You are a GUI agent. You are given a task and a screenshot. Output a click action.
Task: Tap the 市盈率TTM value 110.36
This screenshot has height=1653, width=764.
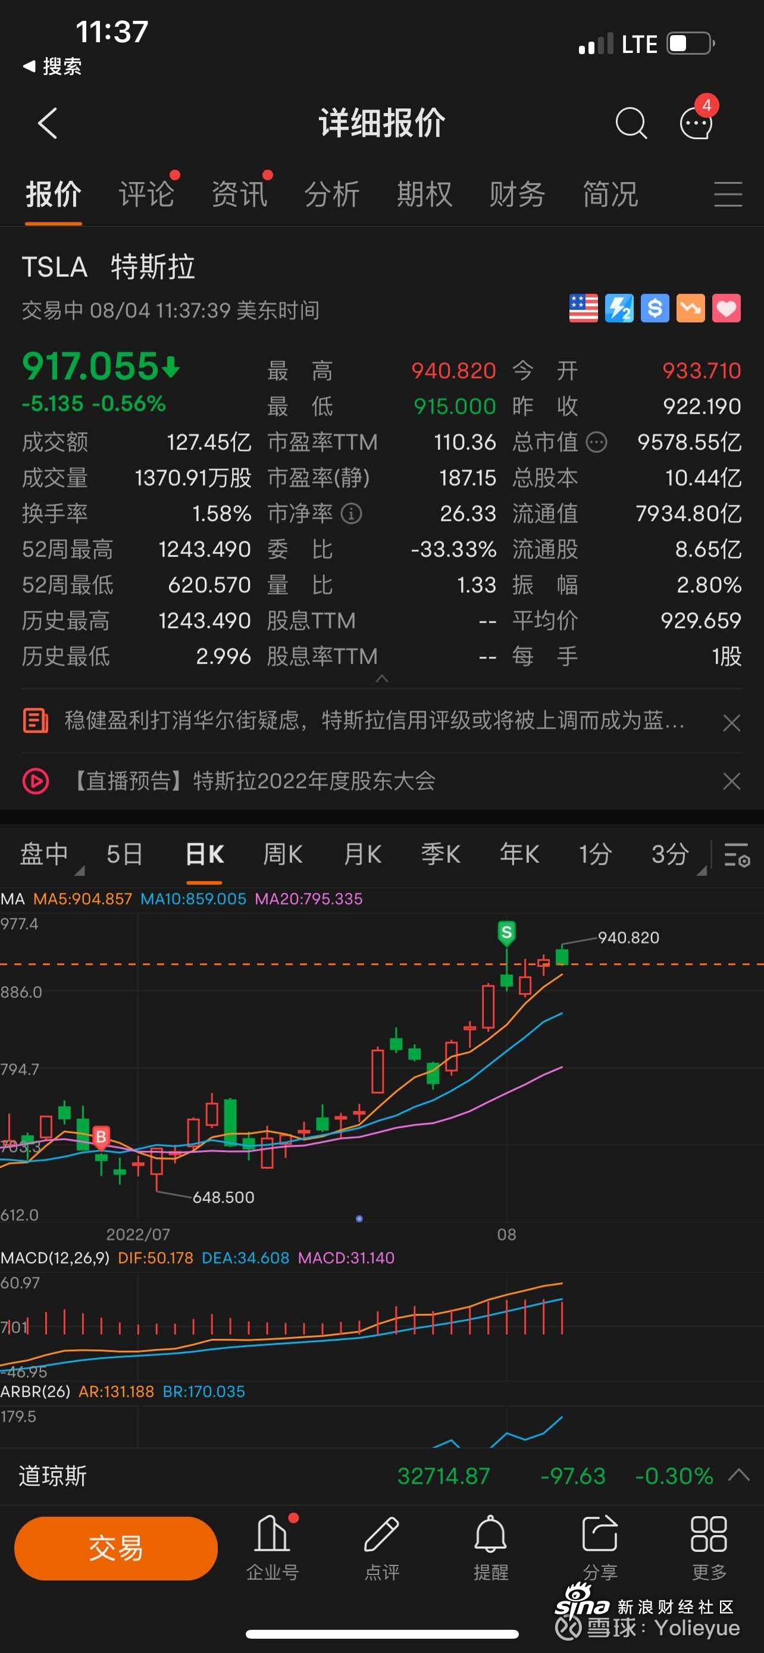click(x=465, y=442)
